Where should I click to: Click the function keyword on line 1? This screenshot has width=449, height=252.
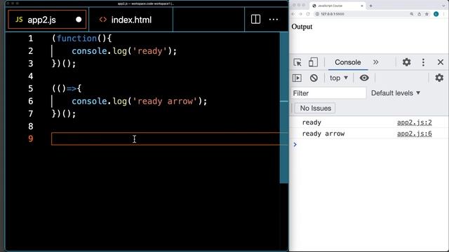pos(76,38)
